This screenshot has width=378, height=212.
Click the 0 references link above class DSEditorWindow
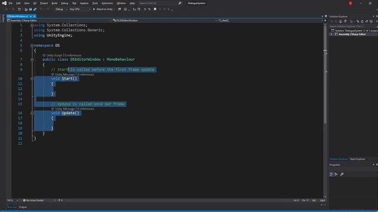pyautogui.click(x=73, y=55)
